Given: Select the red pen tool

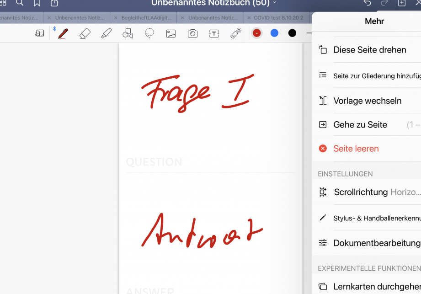Looking at the screenshot, I should click(x=63, y=33).
